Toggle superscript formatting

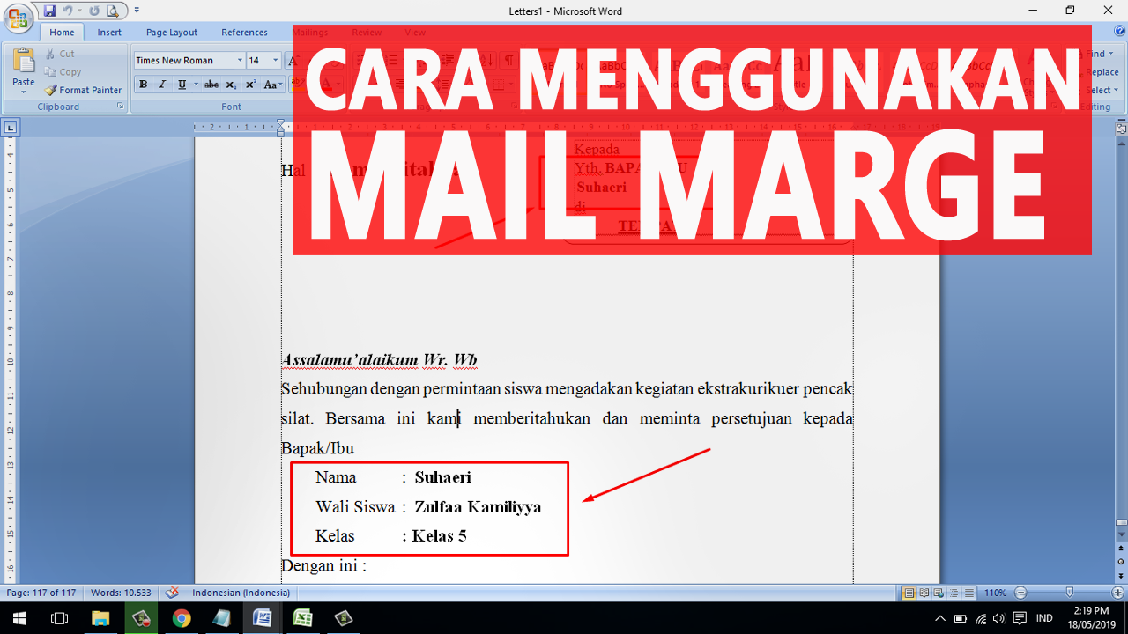tap(251, 85)
